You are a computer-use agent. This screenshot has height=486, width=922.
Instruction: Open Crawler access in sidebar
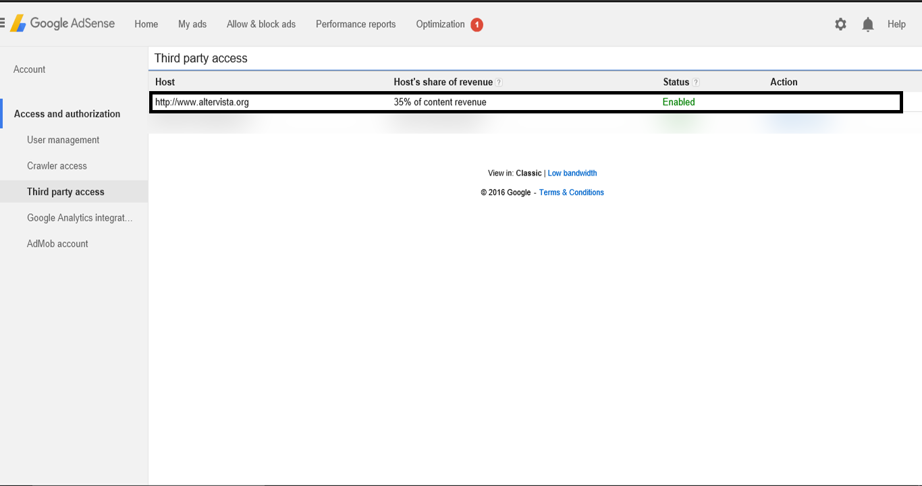tap(57, 166)
